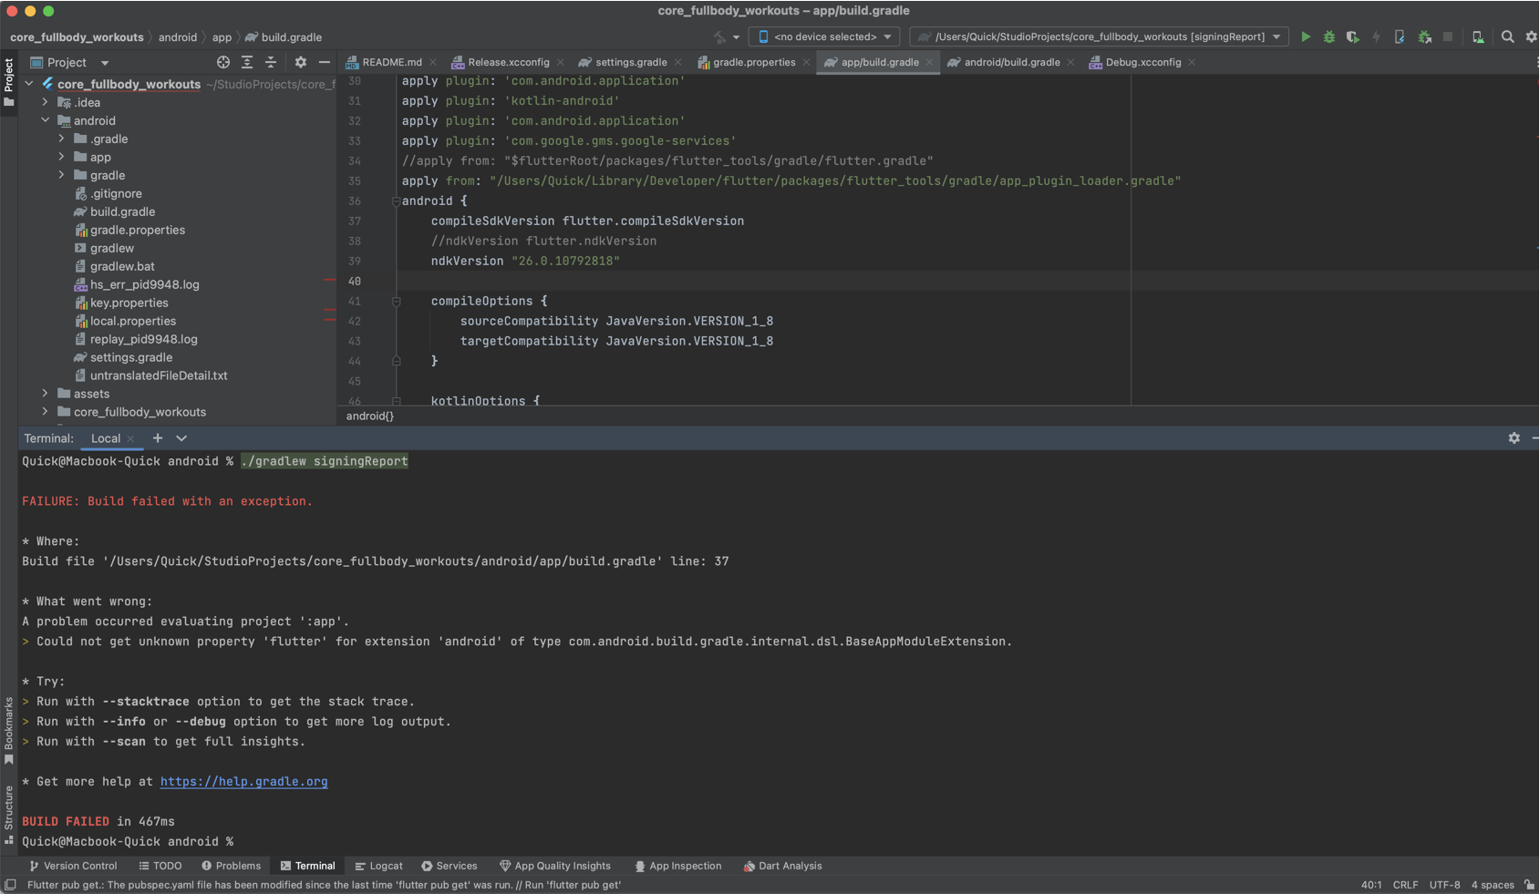1540x894 pixels.
Task: Collapse the android folder
Action: pos(46,120)
